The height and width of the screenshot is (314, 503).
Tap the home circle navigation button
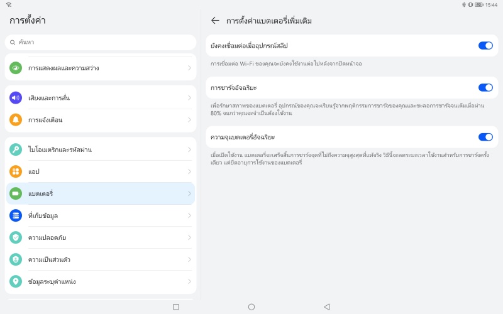click(x=251, y=307)
